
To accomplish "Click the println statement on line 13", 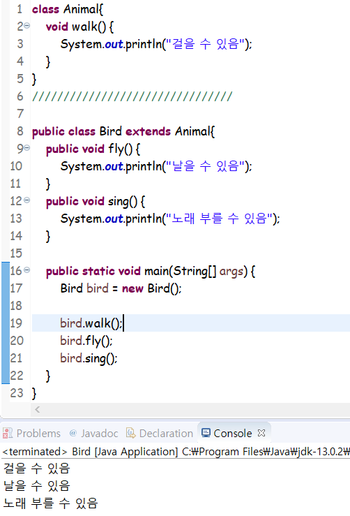I will (170, 219).
